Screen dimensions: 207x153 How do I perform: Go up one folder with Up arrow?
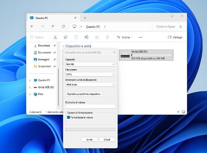click(x=53, y=26)
